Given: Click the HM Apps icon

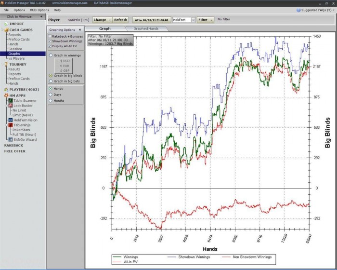Looking at the screenshot, I should coord(6,95).
